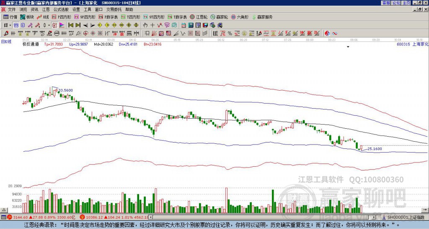Click the 日K线 chart label

tap(6, 41)
